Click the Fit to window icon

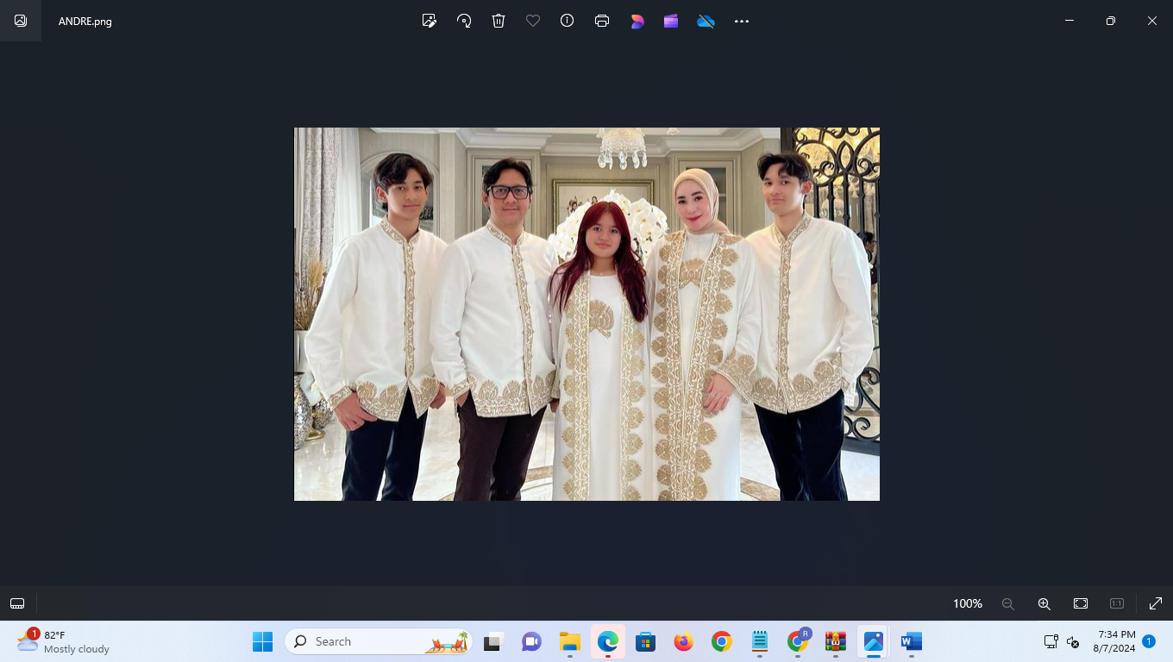[1081, 603]
